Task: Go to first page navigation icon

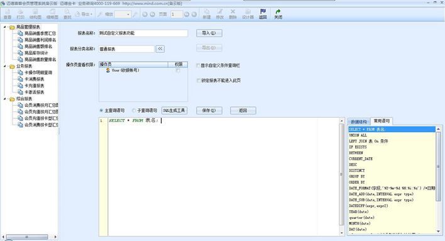Action: (x=145, y=14)
